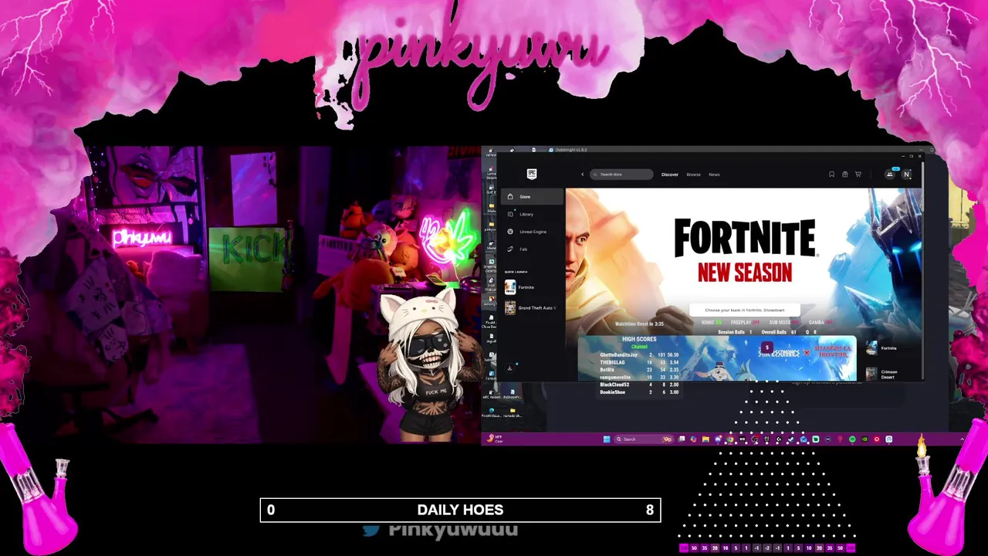Click the Epic Games logo in launcher

(532, 174)
